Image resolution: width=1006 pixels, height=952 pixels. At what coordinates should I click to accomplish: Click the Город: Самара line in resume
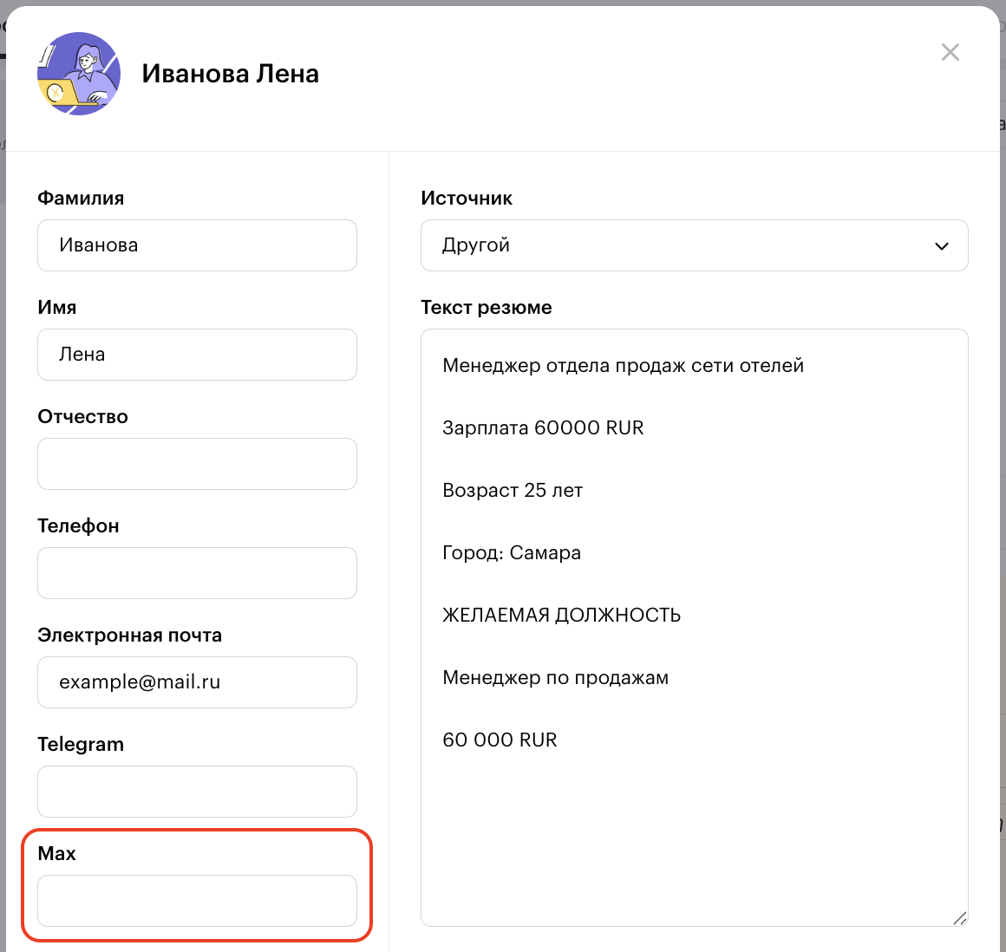(x=512, y=553)
